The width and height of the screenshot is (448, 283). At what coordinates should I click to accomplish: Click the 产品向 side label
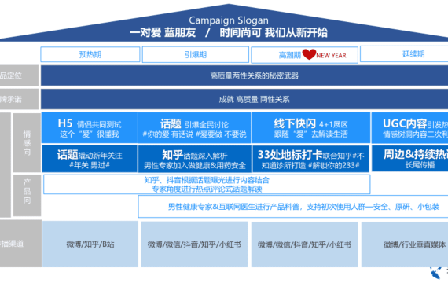point(27,195)
